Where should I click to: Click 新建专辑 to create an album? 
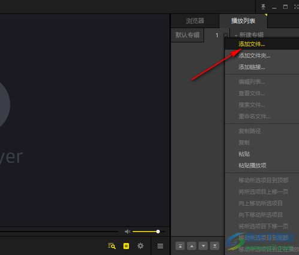[249, 35]
